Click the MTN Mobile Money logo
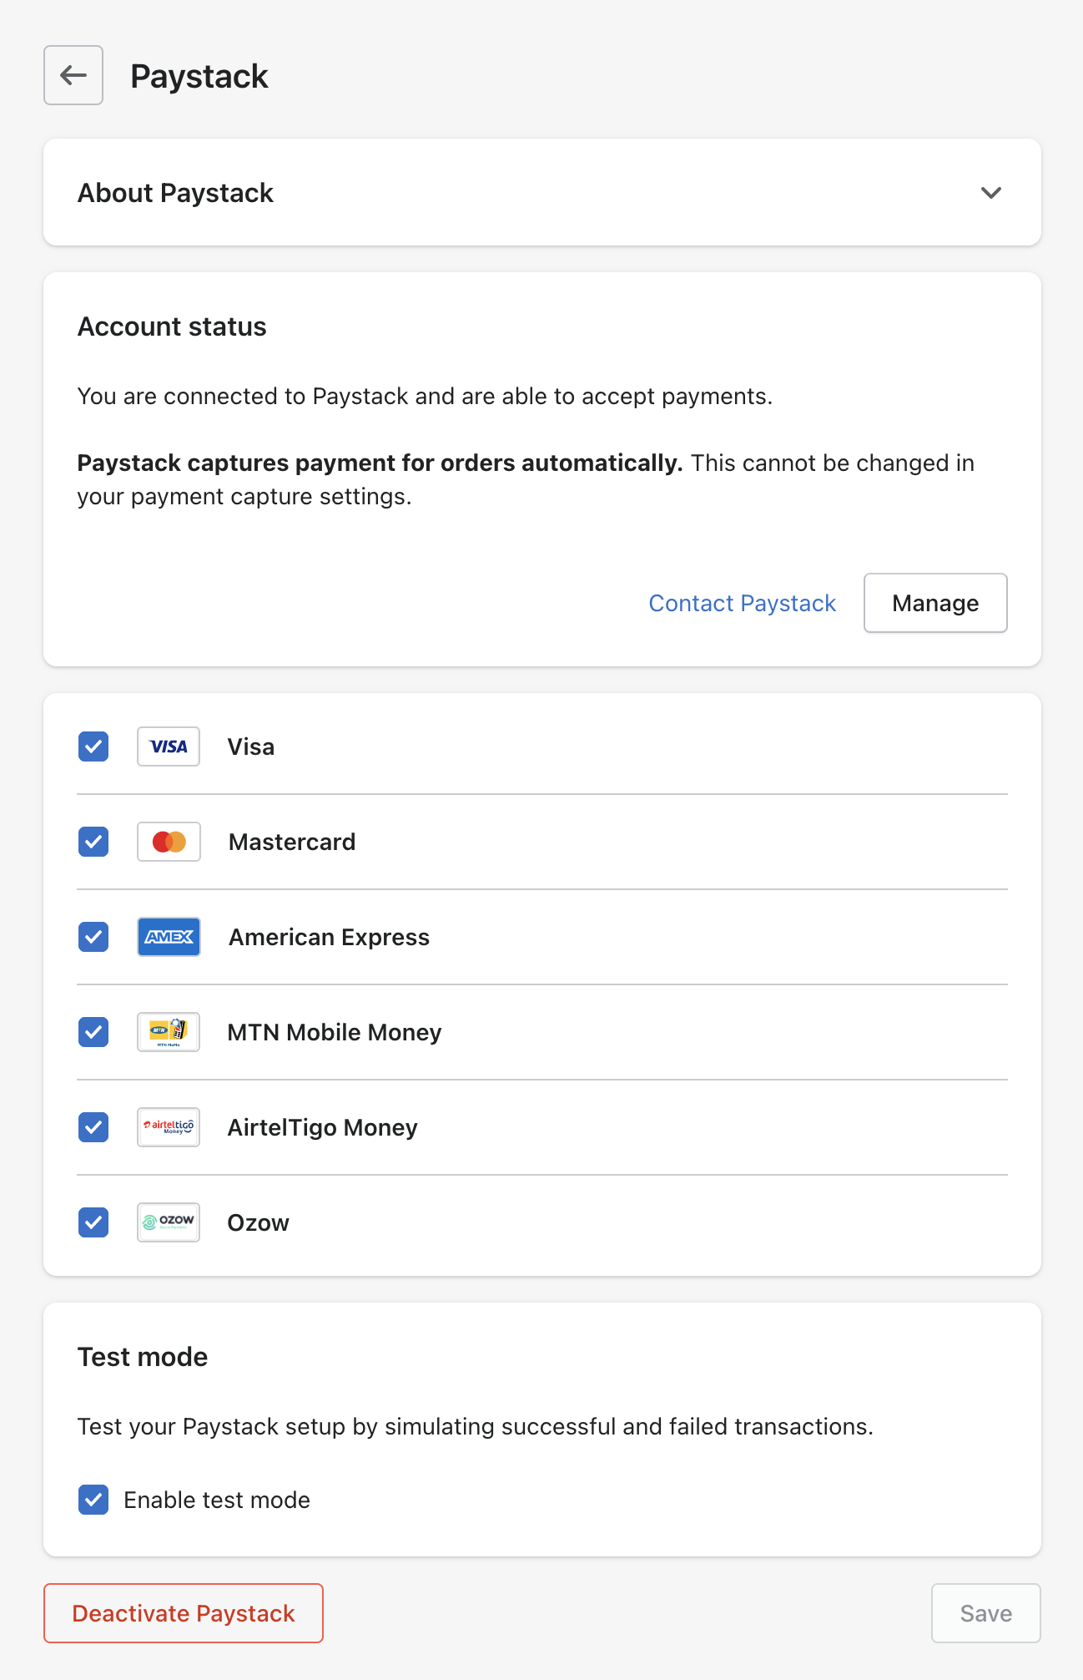This screenshot has height=1680, width=1083. pos(169,1032)
